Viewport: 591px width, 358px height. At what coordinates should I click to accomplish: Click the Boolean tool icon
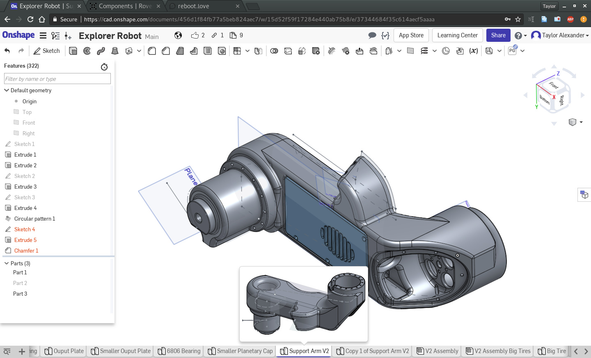tap(274, 51)
